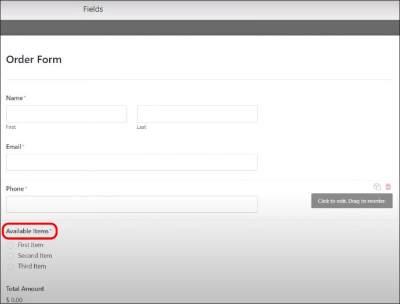Choose the Second Item radio option
The height and width of the screenshot is (304, 400).
[10, 256]
